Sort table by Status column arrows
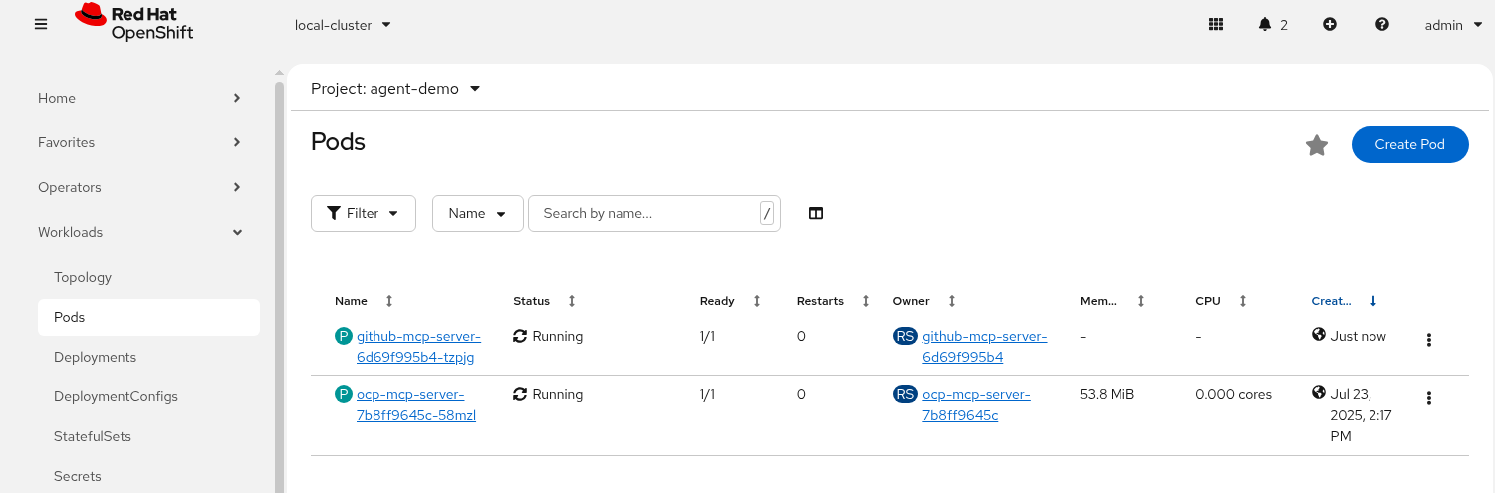The image size is (1495, 493). tap(572, 301)
